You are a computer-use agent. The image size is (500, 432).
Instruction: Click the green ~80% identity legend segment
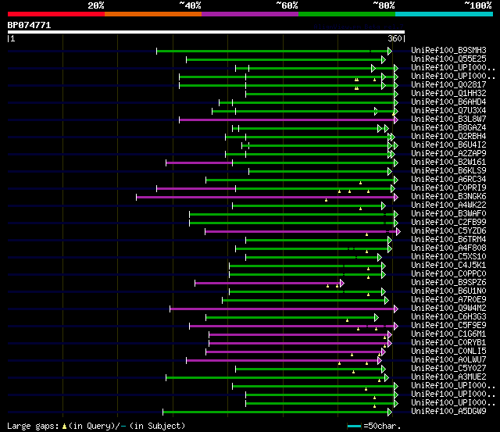click(x=347, y=14)
